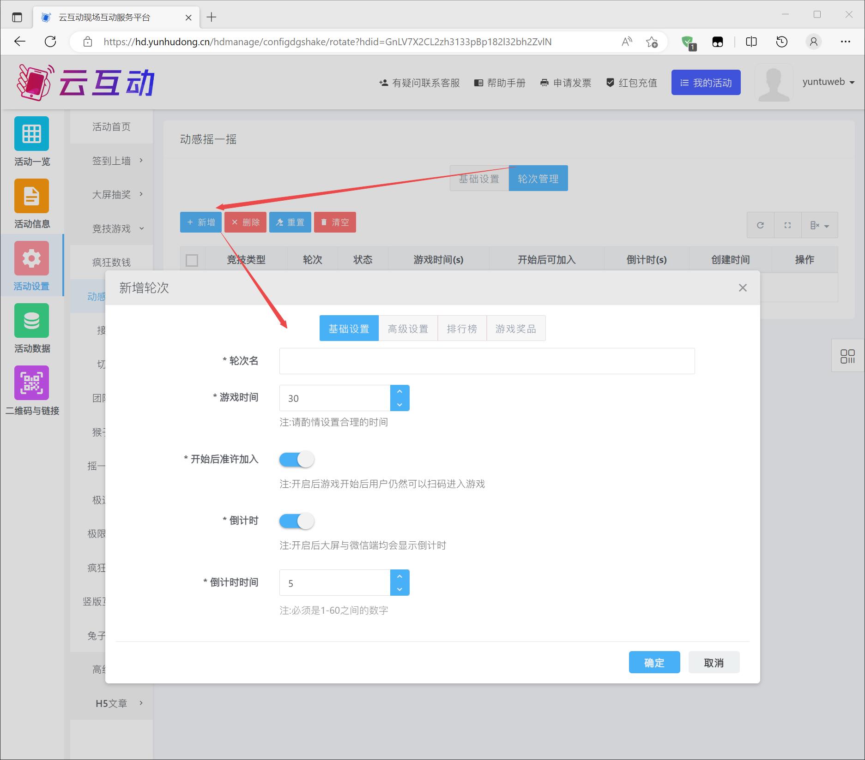Click the 确定 button

point(654,663)
